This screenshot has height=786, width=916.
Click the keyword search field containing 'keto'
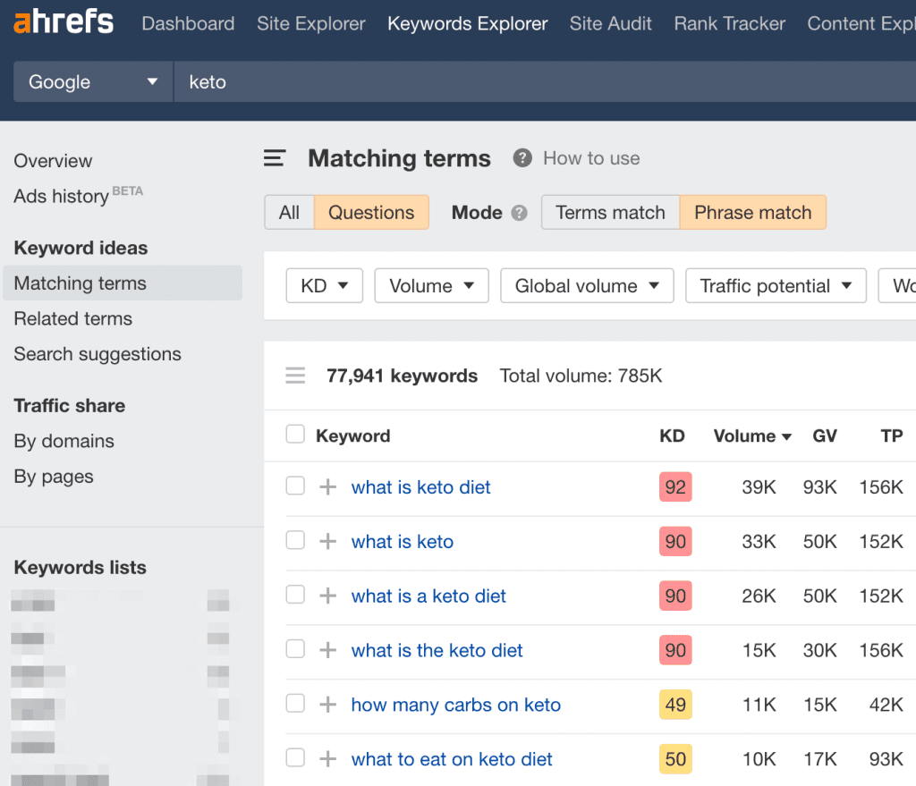537,82
